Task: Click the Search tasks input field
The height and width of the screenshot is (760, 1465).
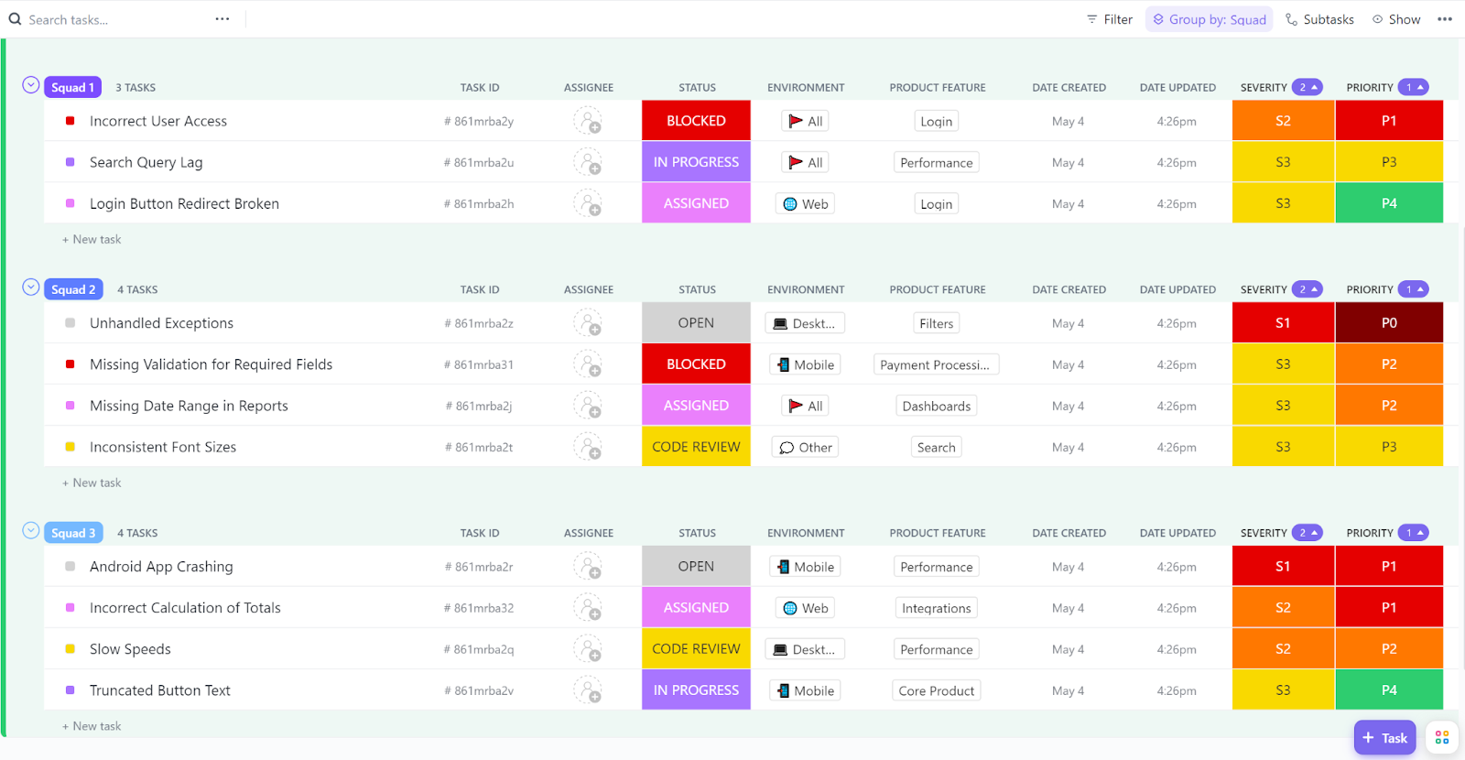Action: [x=114, y=19]
